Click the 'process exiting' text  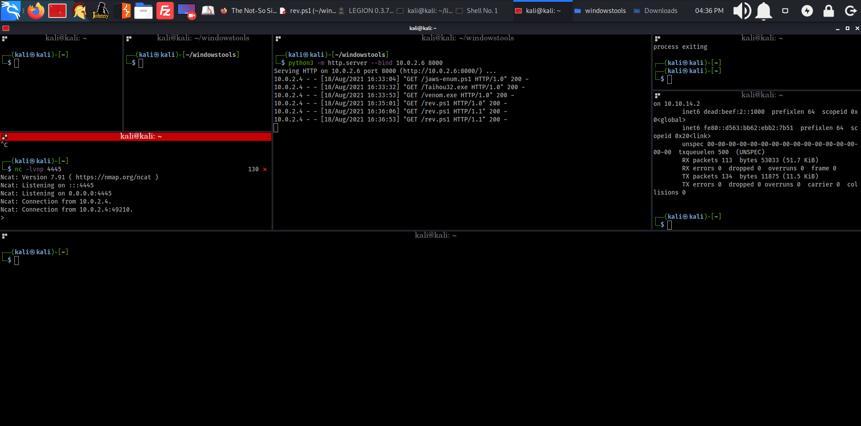coord(680,47)
